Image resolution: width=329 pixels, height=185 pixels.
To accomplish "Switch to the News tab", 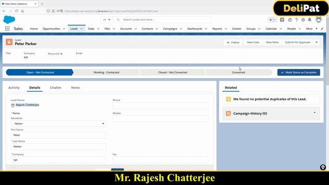I will (76, 88).
